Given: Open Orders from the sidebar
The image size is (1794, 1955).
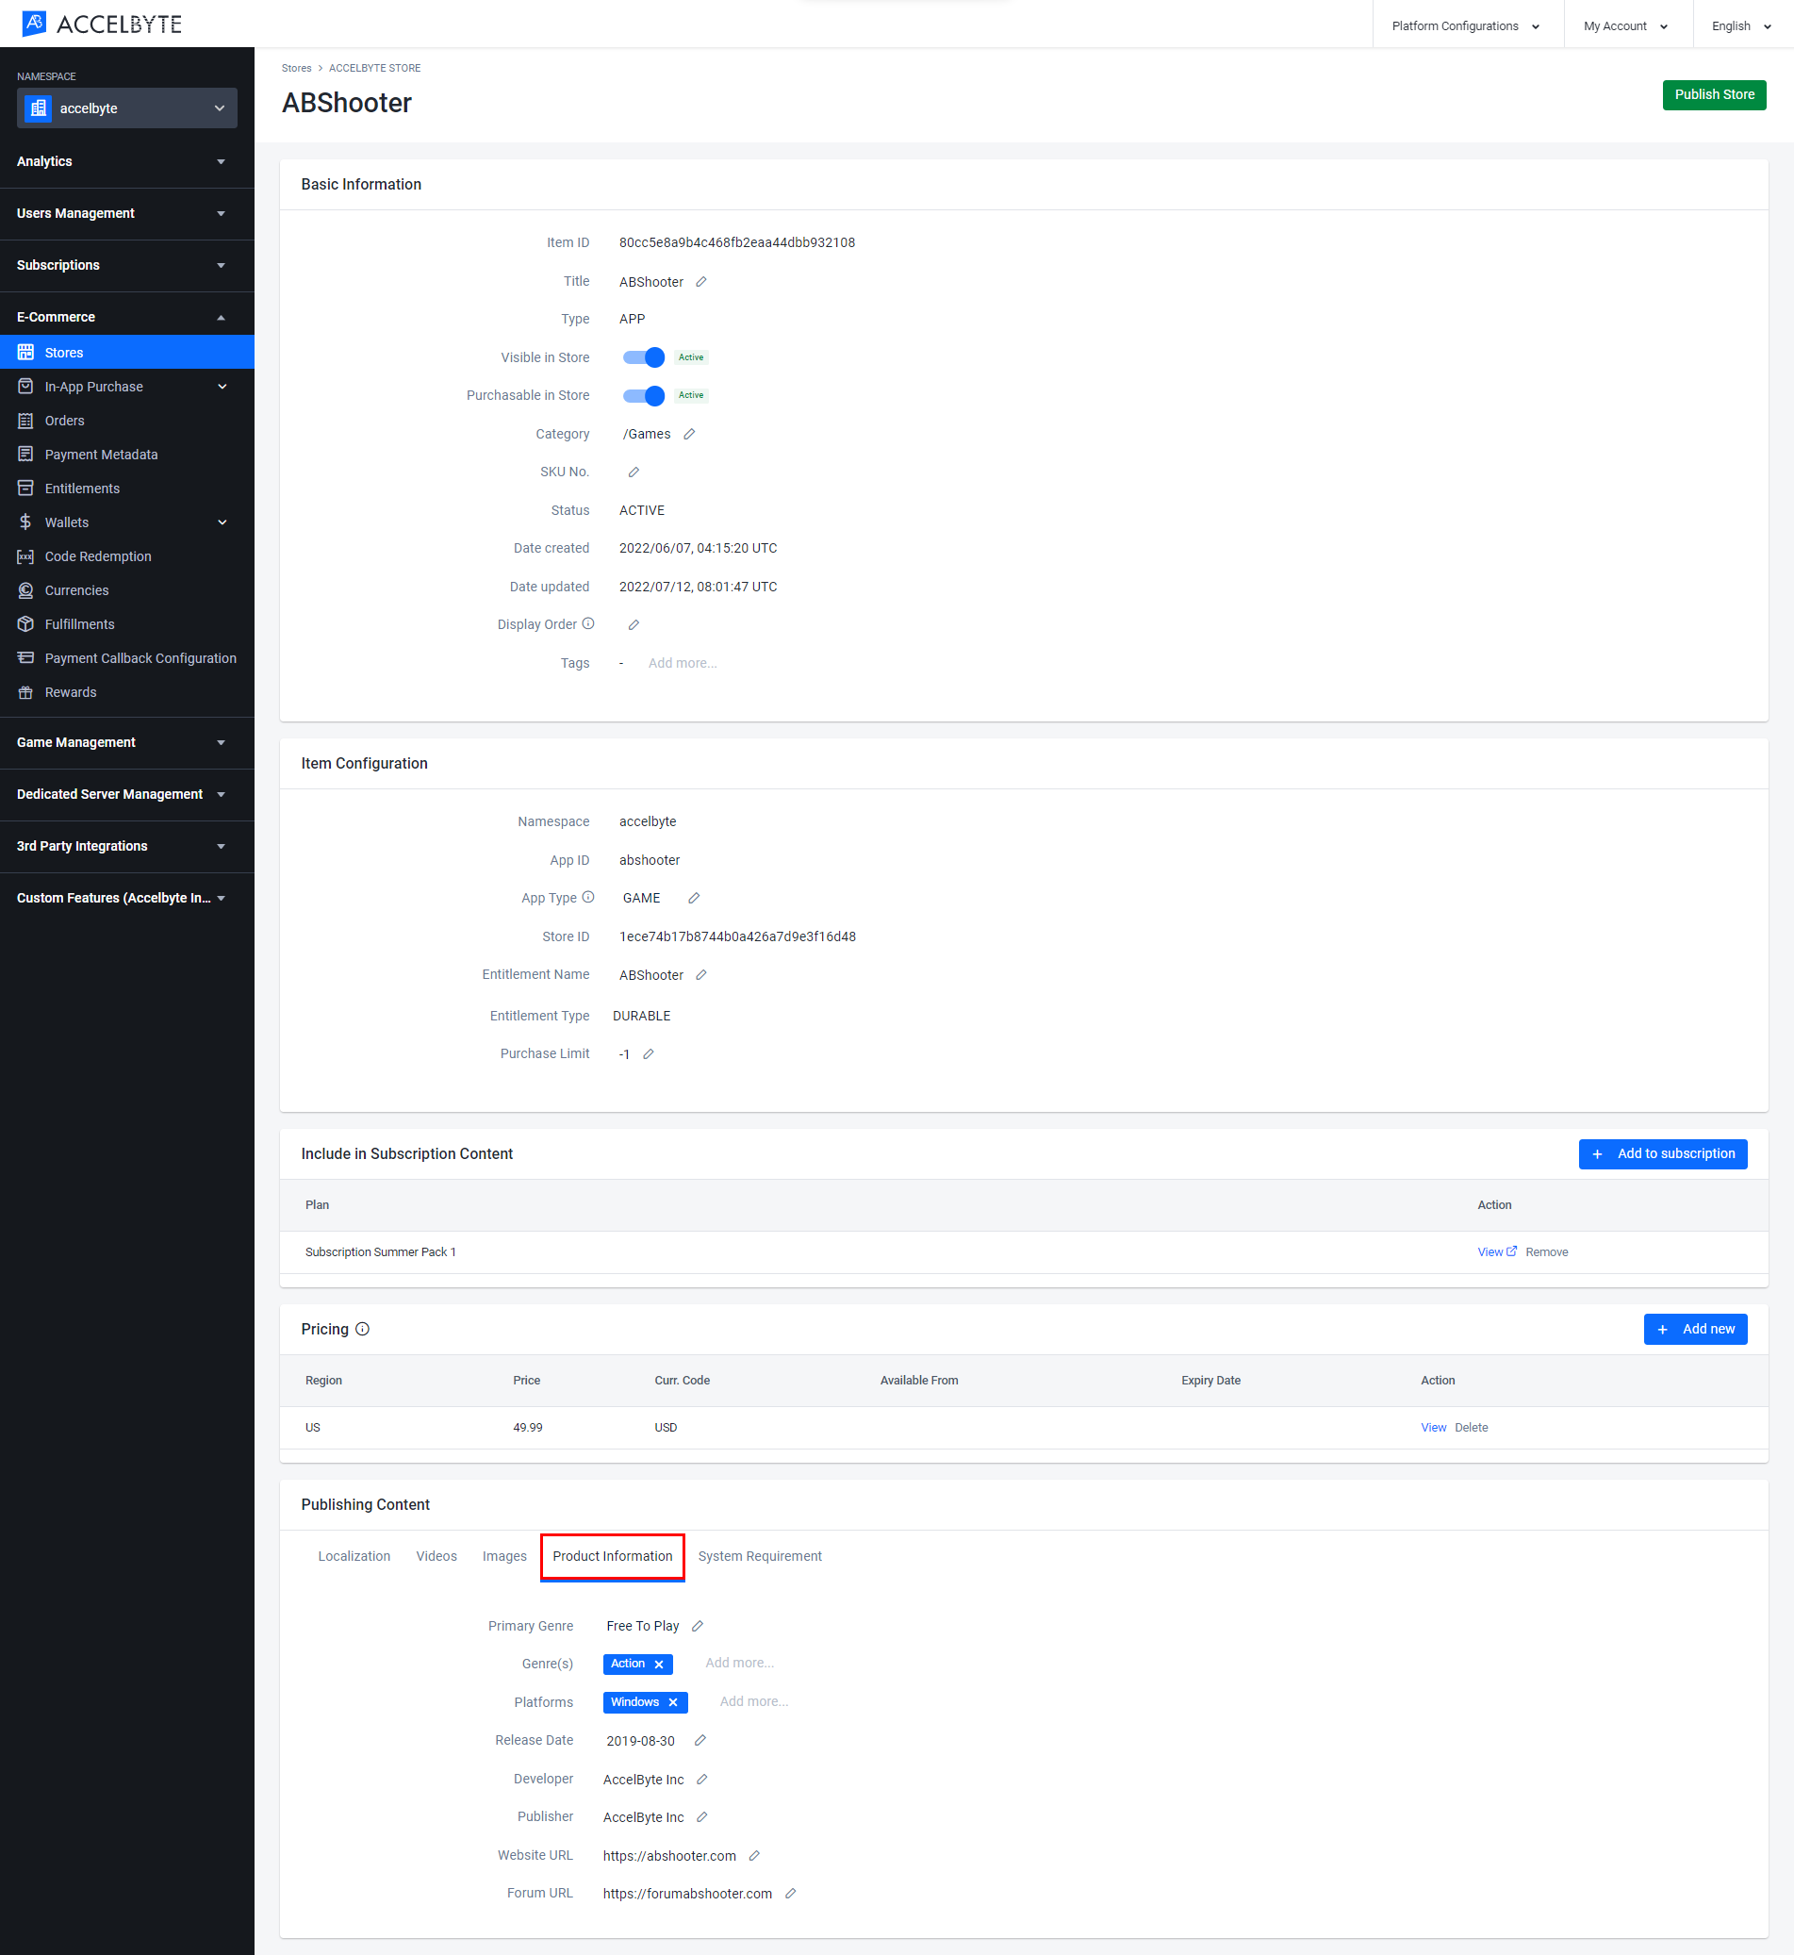Looking at the screenshot, I should coord(127,421).
